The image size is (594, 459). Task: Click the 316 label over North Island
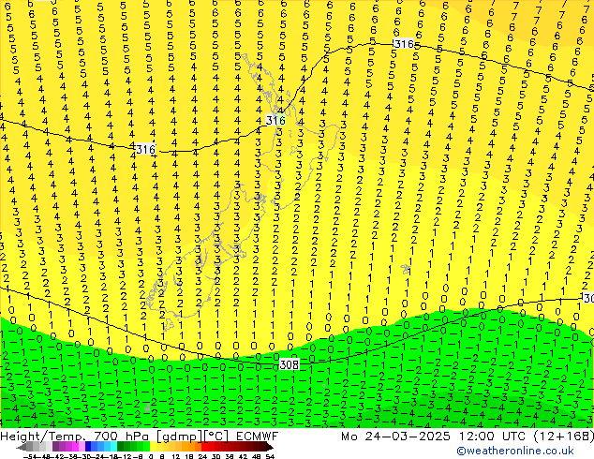pos(275,121)
